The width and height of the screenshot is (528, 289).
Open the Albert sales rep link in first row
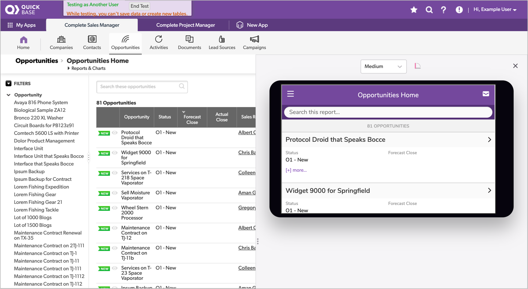247,133
